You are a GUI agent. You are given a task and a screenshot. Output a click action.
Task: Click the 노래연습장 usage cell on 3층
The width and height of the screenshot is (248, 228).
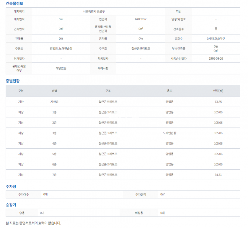(169, 133)
